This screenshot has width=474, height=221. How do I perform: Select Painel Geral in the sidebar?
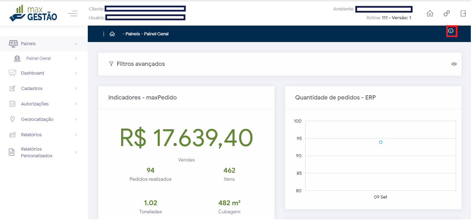tap(38, 58)
